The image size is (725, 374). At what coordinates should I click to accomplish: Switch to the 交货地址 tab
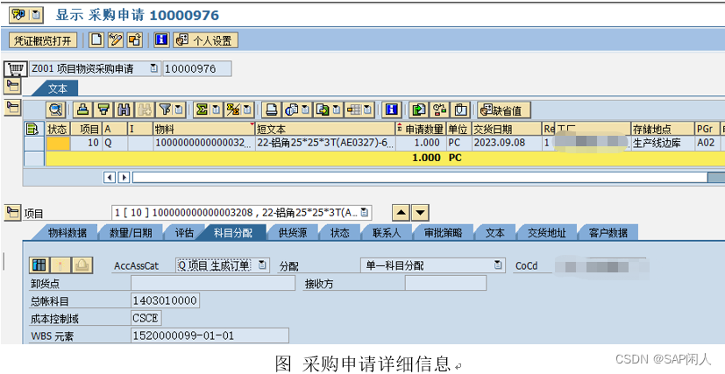pos(546,233)
